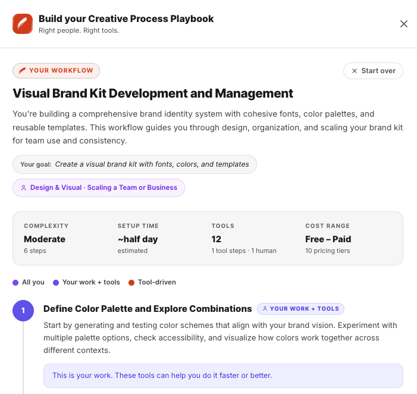The width and height of the screenshot is (417, 394).
Task: Click the Your Workflow badge
Action: click(x=56, y=71)
